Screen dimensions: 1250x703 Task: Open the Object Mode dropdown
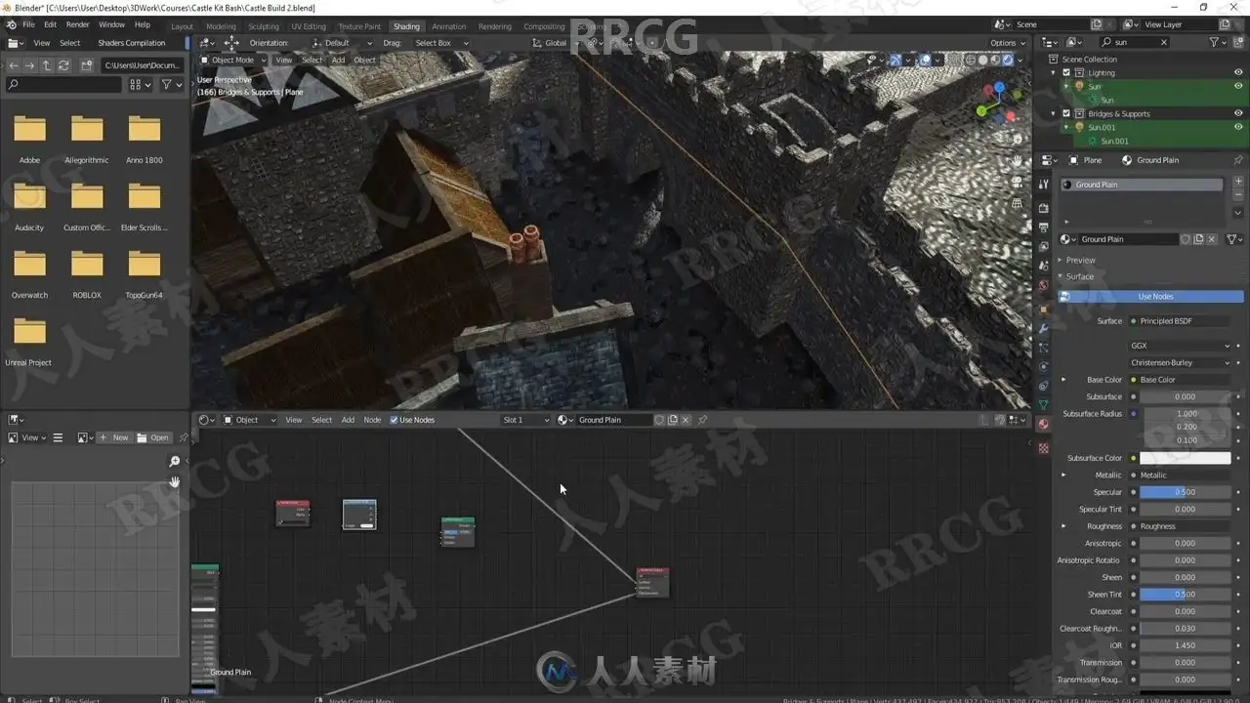(x=232, y=60)
